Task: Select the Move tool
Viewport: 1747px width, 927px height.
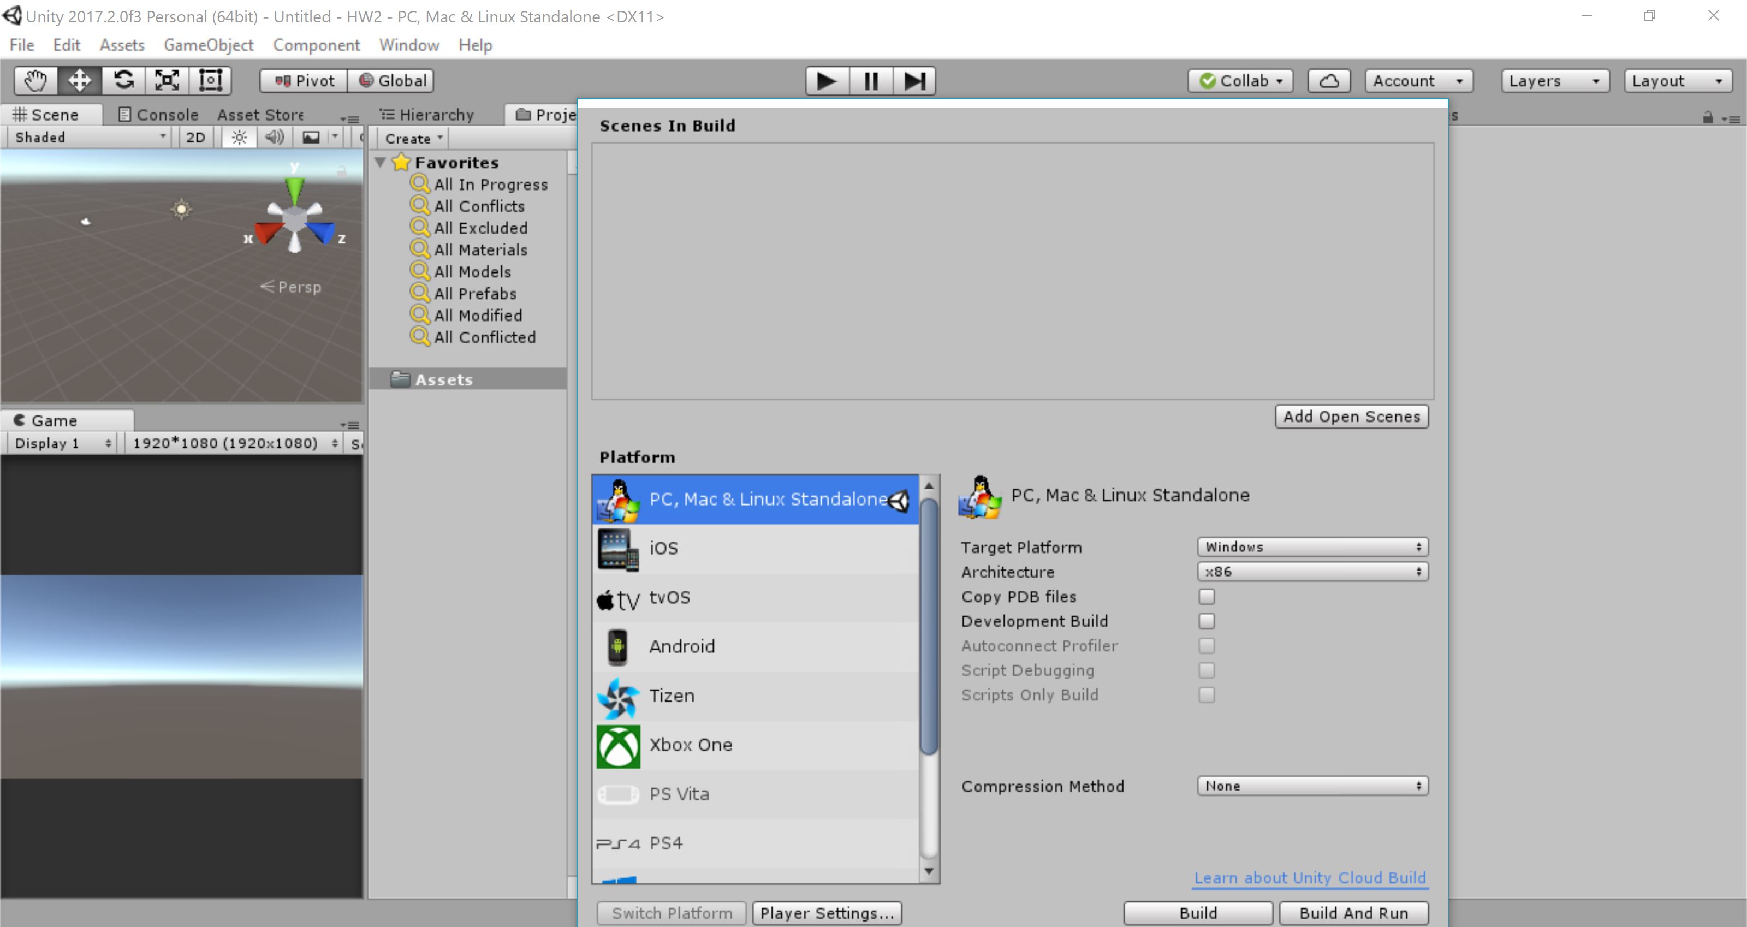Action: 79,81
